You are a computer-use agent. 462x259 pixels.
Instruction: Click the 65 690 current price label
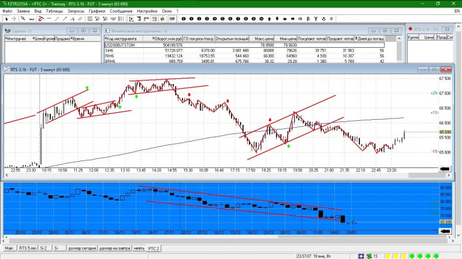point(445,132)
